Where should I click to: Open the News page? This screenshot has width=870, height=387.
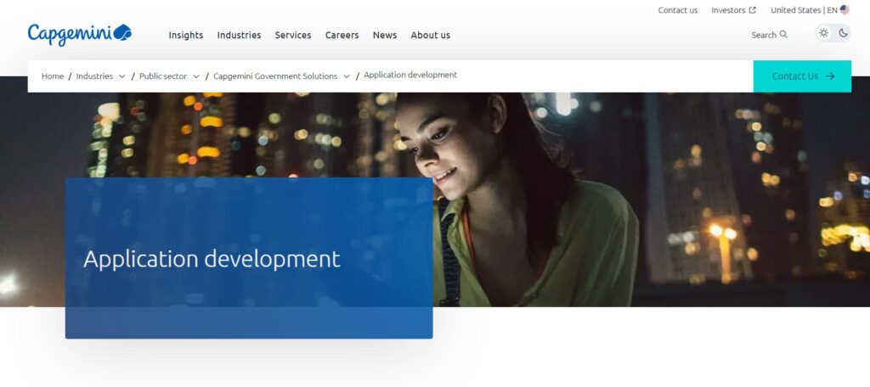384,35
